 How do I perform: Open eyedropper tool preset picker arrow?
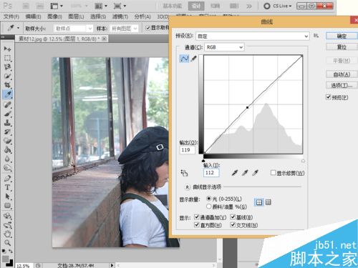18,28
